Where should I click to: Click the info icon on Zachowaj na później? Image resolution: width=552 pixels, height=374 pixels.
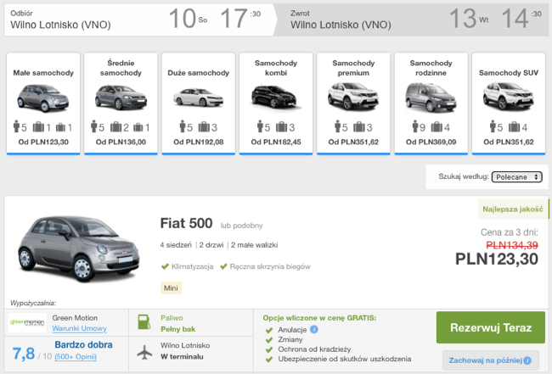pyautogui.click(x=527, y=360)
